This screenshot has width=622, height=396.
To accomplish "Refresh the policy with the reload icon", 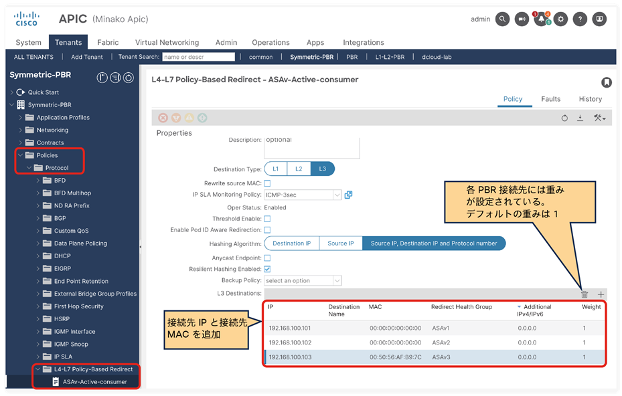I will (564, 118).
